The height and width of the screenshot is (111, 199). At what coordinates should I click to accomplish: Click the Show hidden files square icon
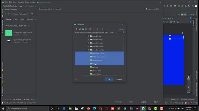pyautogui.click(x=102, y=29)
